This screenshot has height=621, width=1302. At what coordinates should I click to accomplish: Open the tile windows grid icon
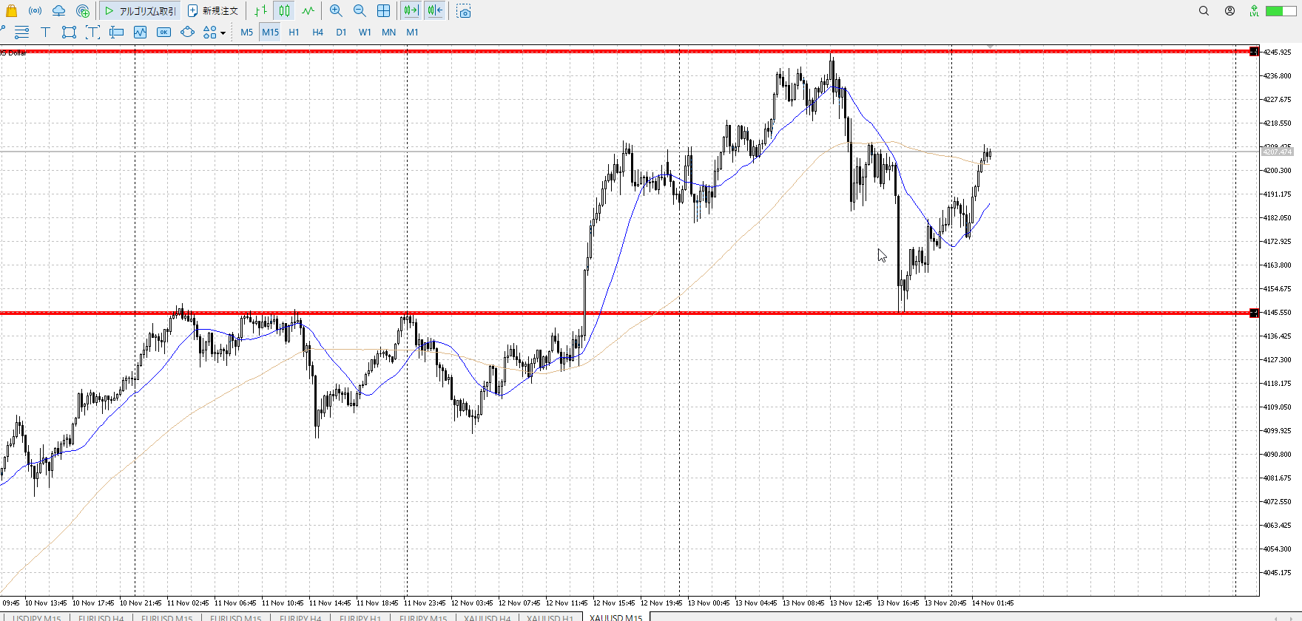(383, 11)
